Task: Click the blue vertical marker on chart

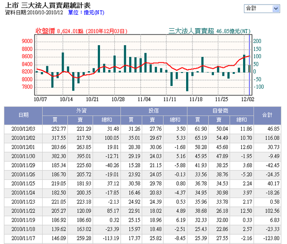Action: tap(249, 65)
